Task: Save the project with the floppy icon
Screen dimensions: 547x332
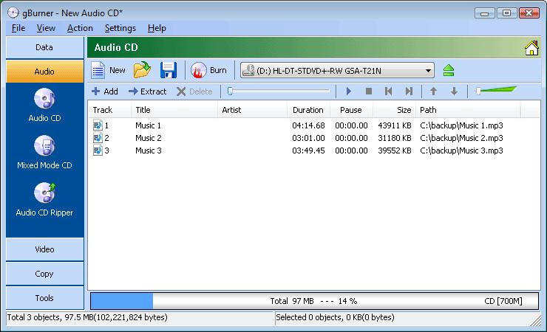Action: [x=169, y=70]
